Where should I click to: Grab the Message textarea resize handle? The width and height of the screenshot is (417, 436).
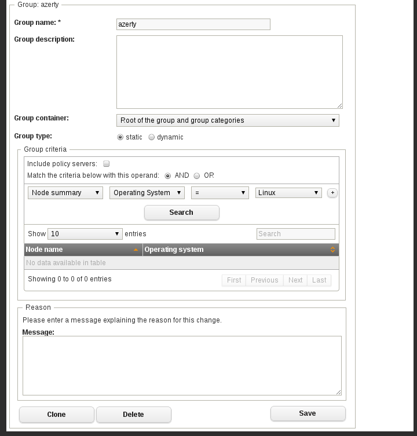click(339, 392)
